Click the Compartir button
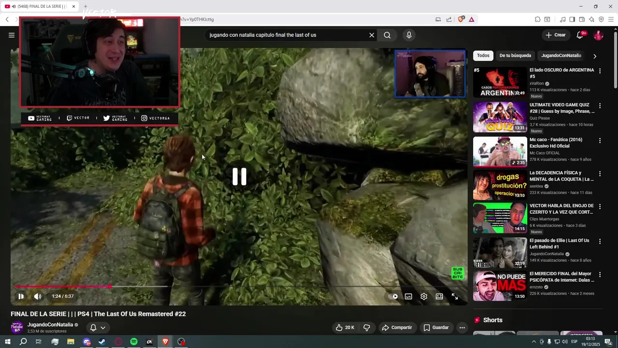 point(397,328)
